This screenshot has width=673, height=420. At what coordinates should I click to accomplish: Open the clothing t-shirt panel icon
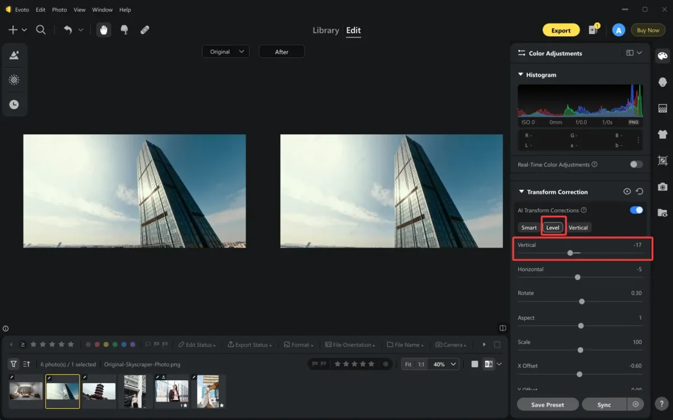(x=662, y=134)
